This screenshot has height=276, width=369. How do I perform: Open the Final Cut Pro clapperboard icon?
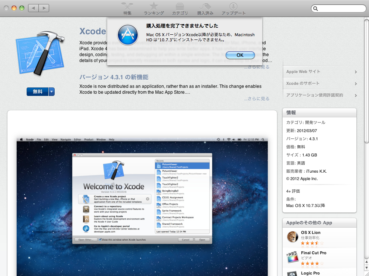(x=293, y=257)
